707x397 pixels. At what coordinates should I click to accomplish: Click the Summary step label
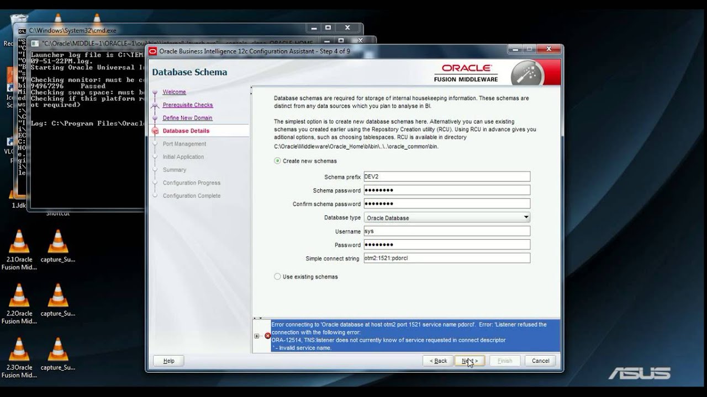click(175, 170)
